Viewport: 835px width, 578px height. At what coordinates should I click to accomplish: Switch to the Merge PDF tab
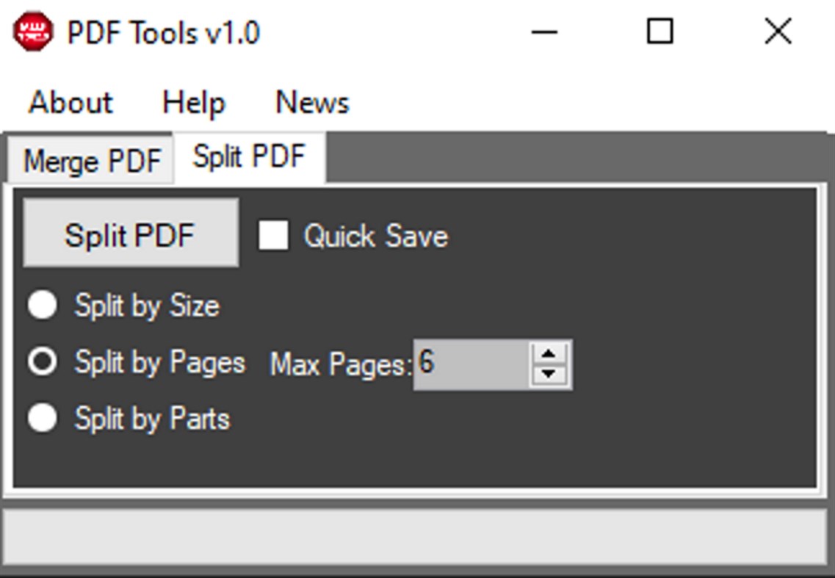(x=92, y=161)
